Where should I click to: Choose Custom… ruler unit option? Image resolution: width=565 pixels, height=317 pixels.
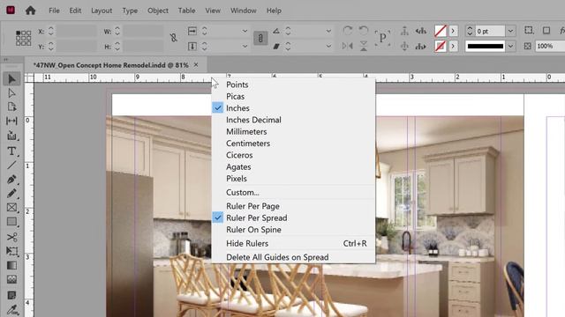point(243,192)
